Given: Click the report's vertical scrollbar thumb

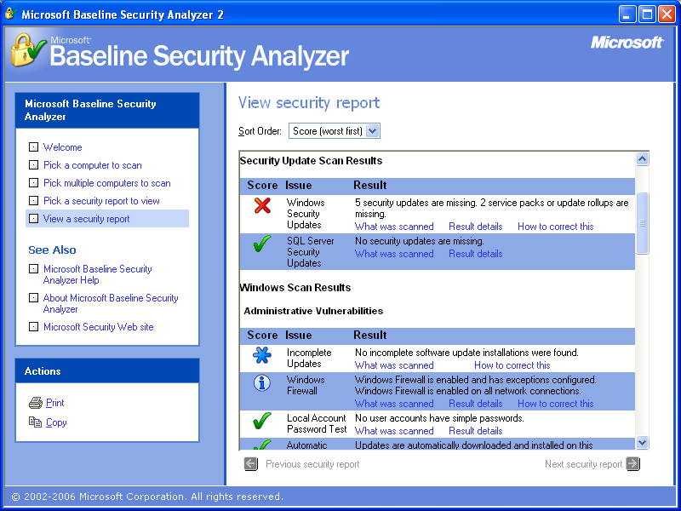Looking at the screenshot, I should pyautogui.click(x=643, y=223).
